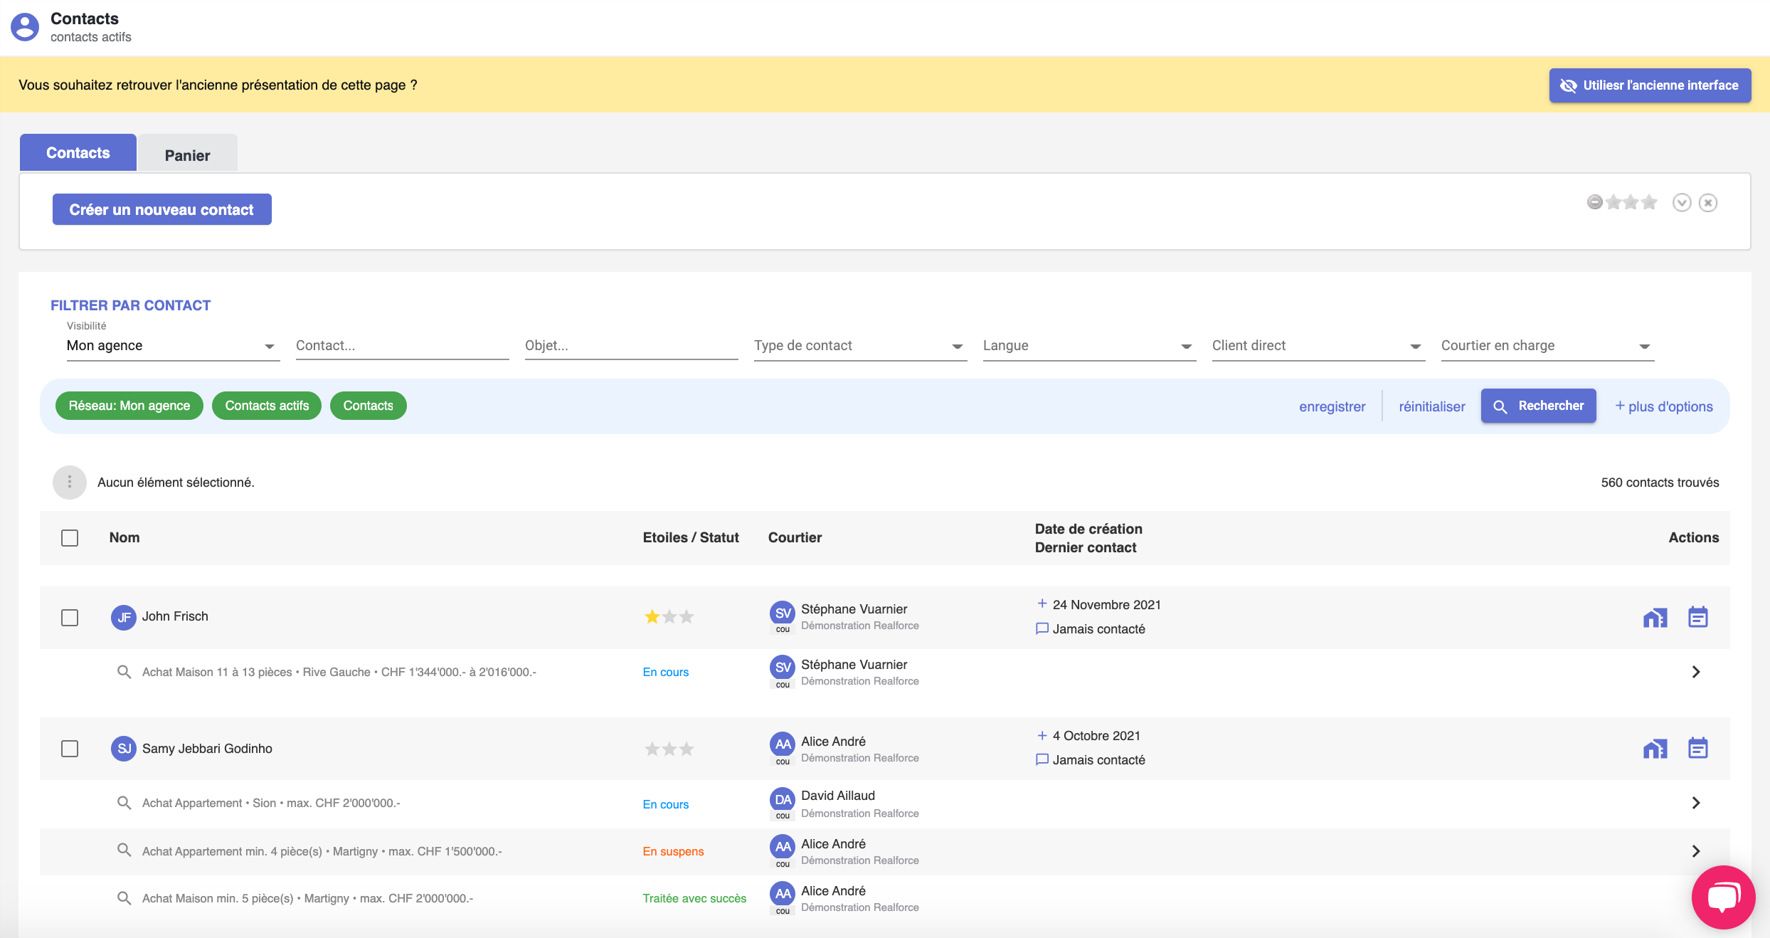This screenshot has width=1770, height=938.
Task: Open property icon for John Frisch
Action: pos(1655,618)
